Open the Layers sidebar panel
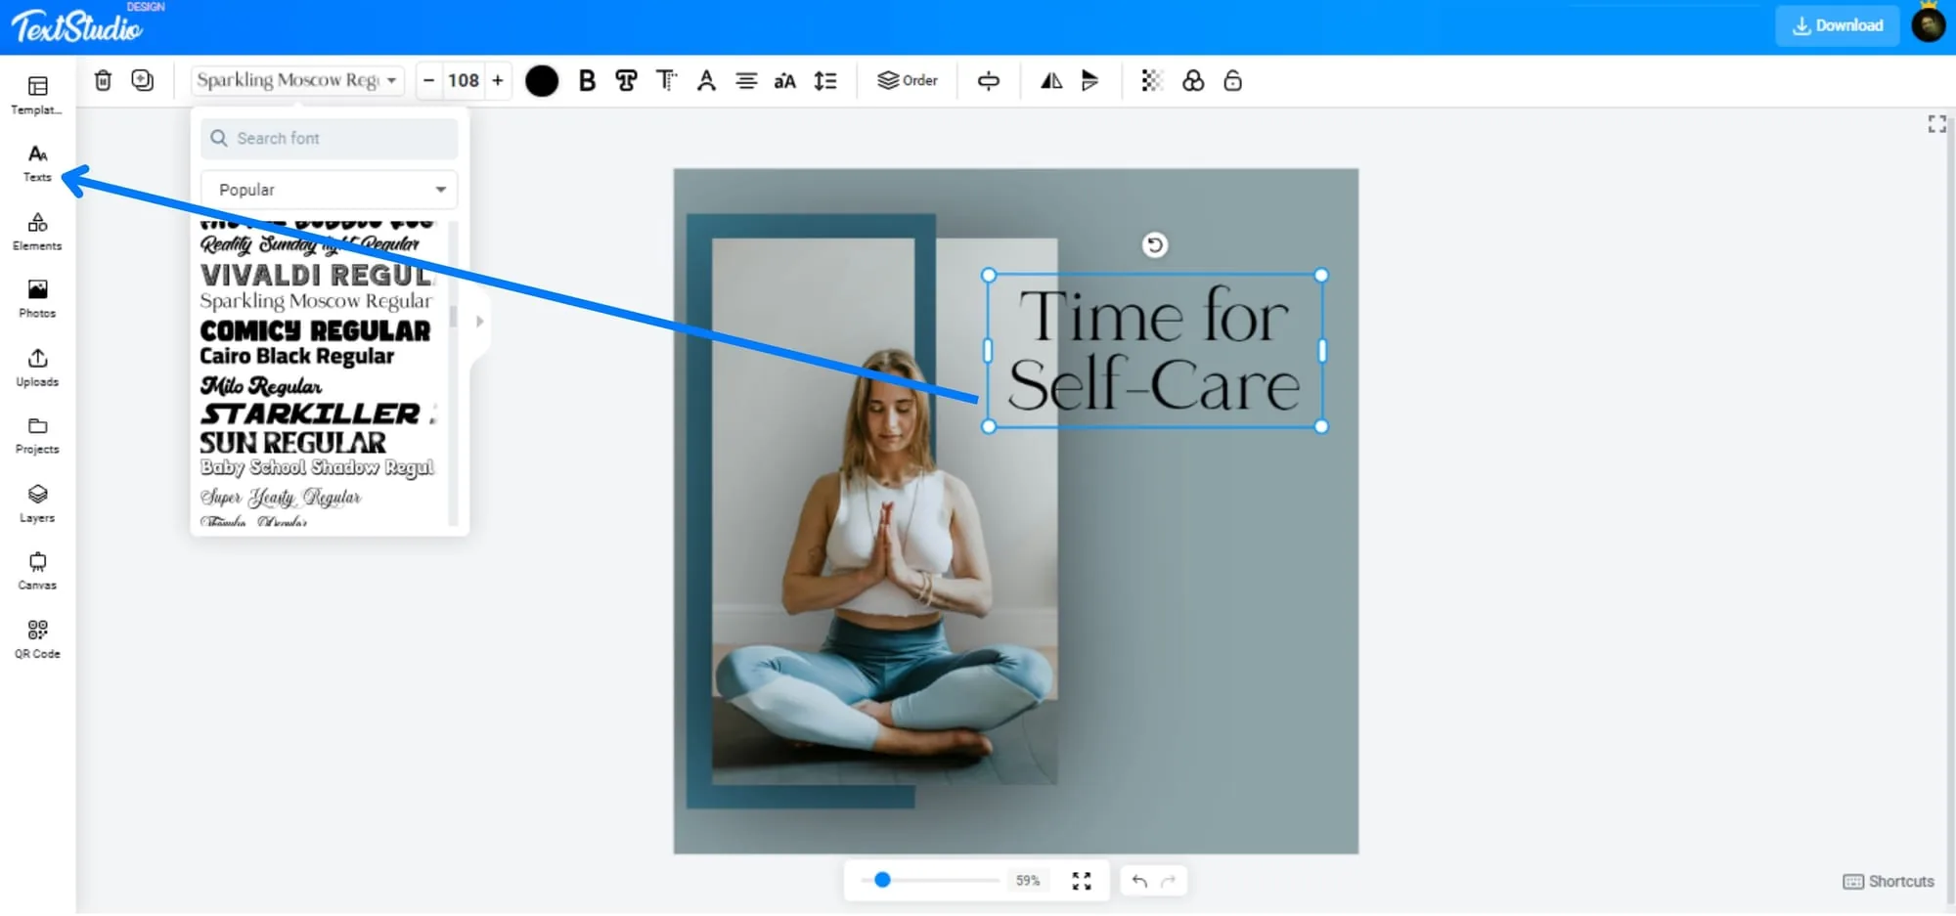This screenshot has height=916, width=1956. 37,503
